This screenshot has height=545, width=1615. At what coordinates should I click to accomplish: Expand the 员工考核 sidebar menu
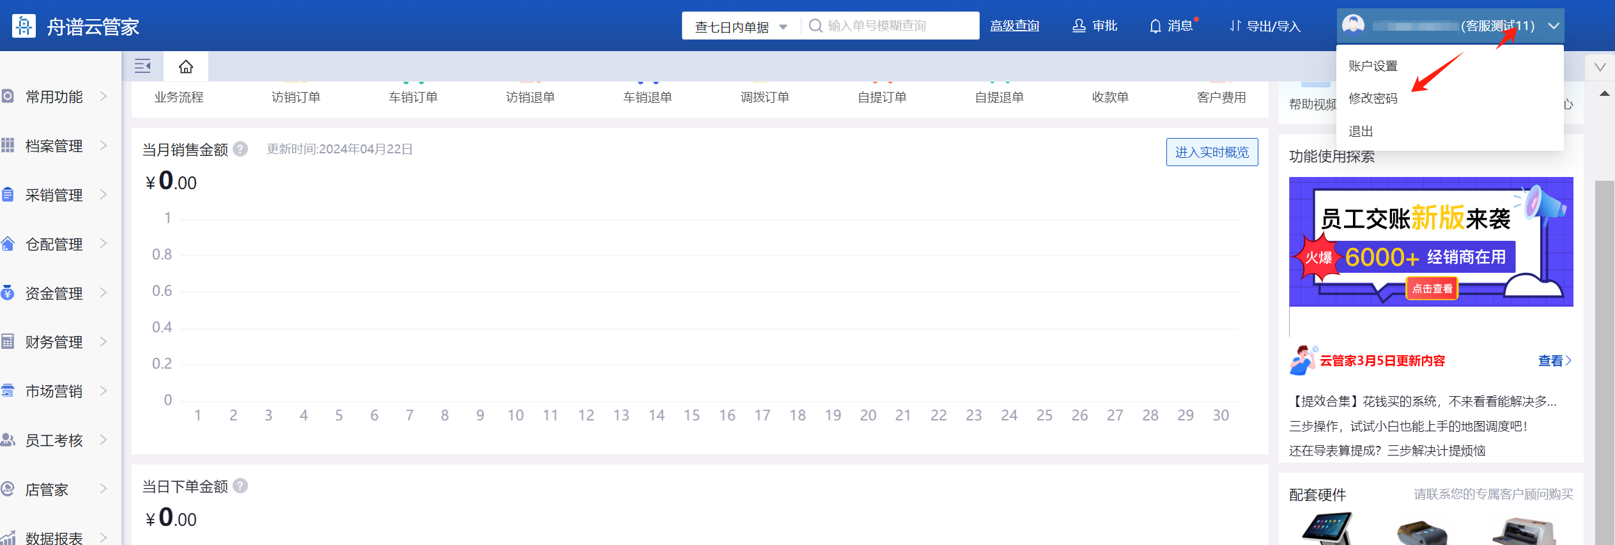coord(54,440)
